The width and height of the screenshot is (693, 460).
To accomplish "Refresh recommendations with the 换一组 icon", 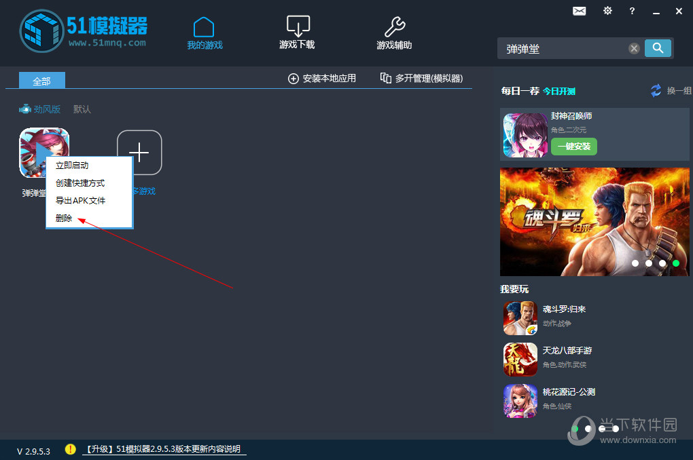I will (655, 90).
